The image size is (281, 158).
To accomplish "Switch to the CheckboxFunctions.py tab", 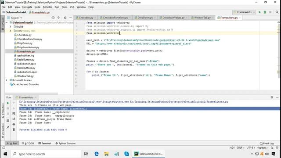I will tap(115, 18).
